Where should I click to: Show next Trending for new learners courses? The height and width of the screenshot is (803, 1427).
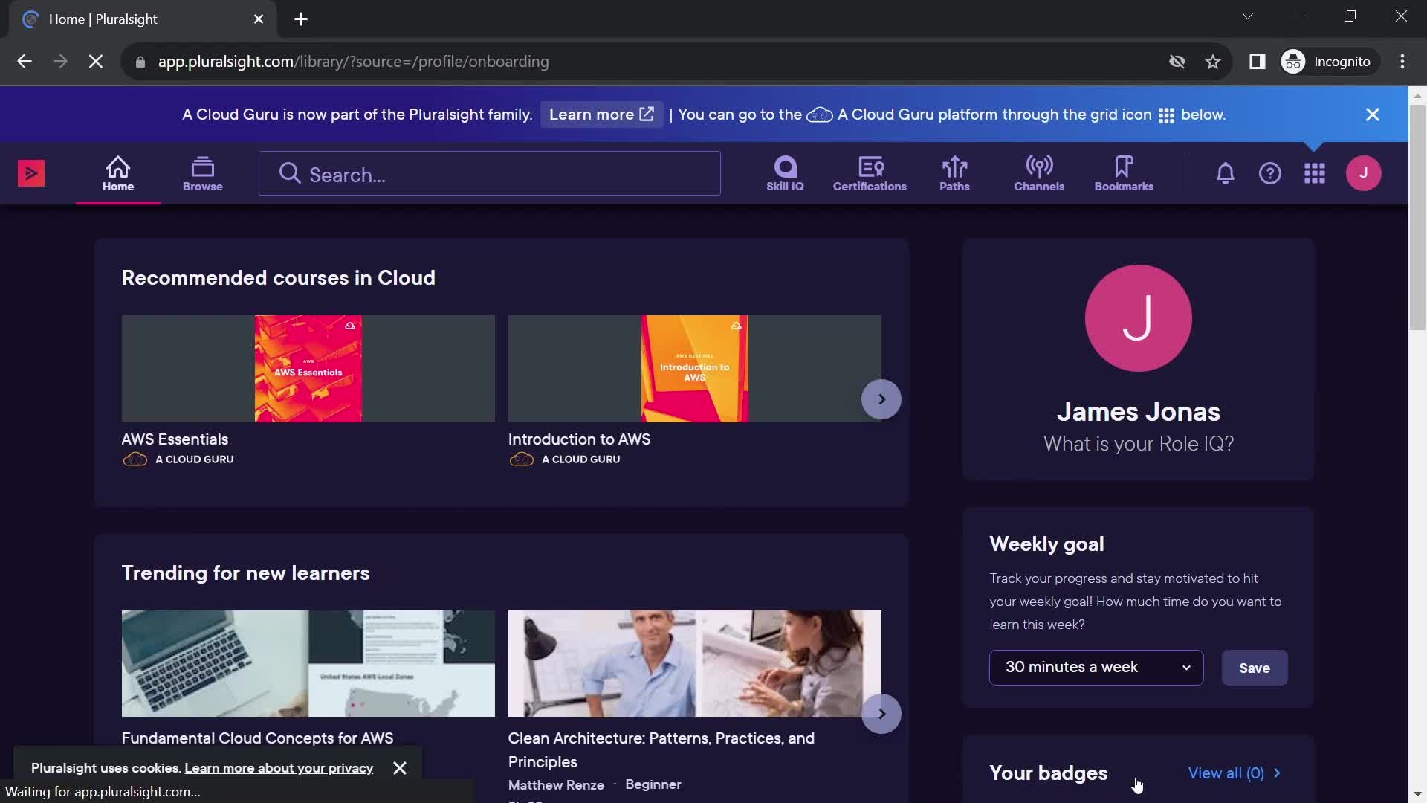[x=881, y=714]
